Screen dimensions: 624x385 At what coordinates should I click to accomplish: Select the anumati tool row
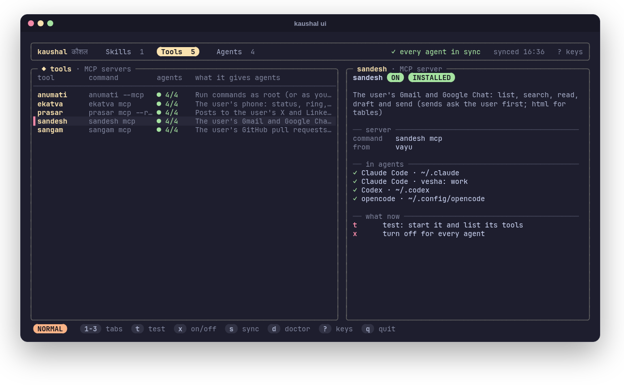pyautogui.click(x=185, y=95)
